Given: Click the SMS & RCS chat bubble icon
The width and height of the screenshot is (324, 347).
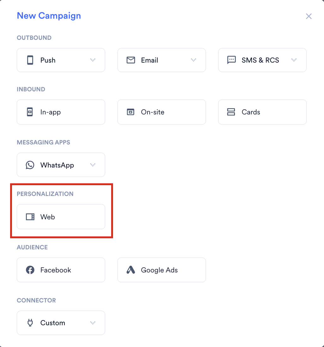Looking at the screenshot, I should pos(231,60).
